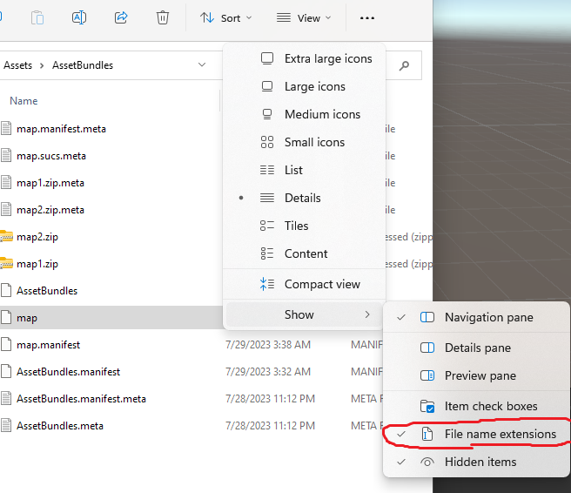Click the map.manifest date 7/29/2023 3:38 AM
This screenshot has height=493, width=571.
(x=268, y=345)
